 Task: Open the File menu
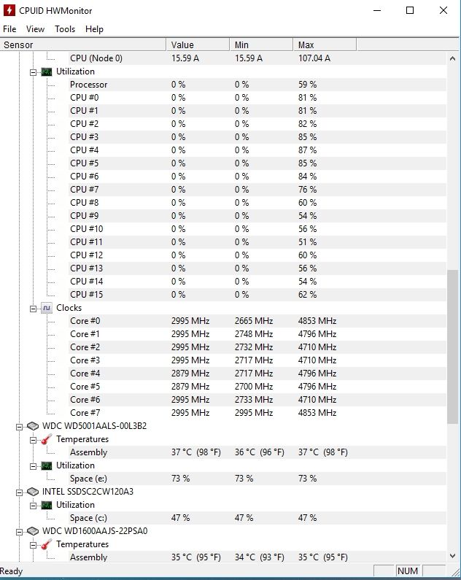pos(9,29)
